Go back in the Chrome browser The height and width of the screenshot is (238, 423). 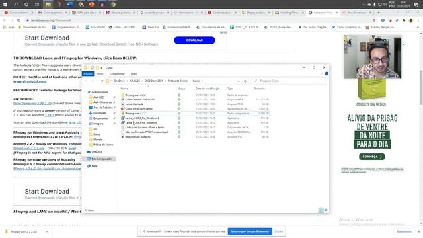click(x=5, y=20)
